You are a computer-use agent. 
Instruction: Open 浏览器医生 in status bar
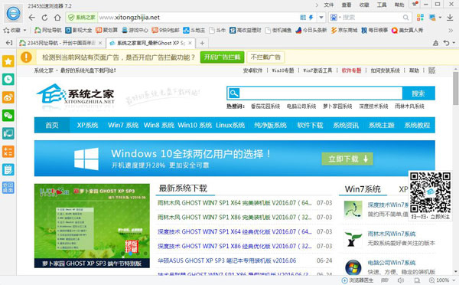(358, 280)
